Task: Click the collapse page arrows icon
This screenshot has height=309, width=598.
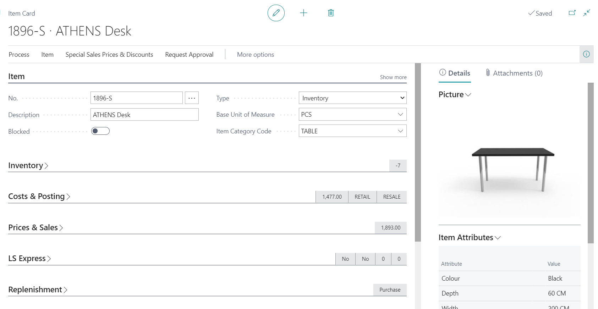Action: [587, 13]
